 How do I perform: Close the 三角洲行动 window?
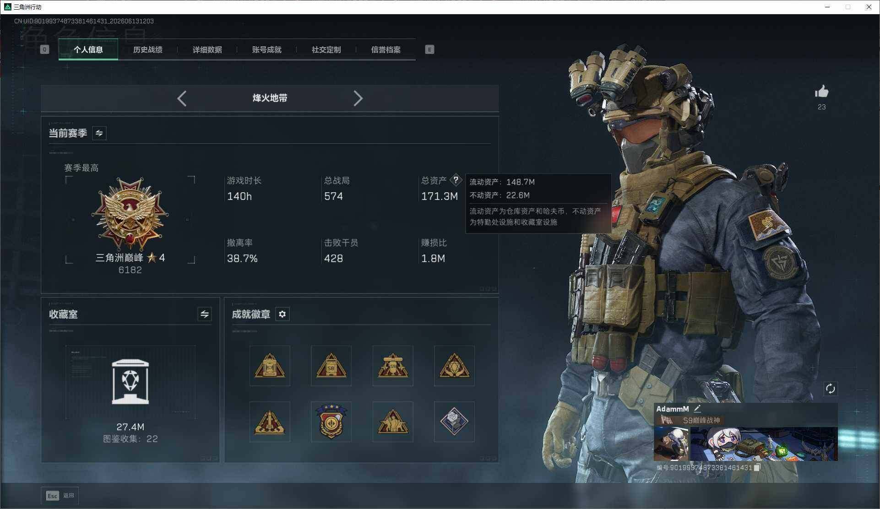point(869,7)
